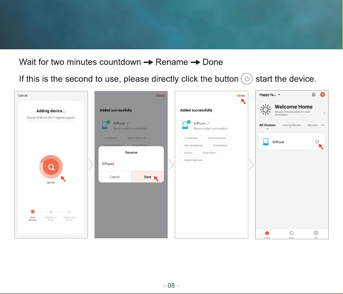
Task: Click the Scan devices step indicator
Action: pos(33,212)
